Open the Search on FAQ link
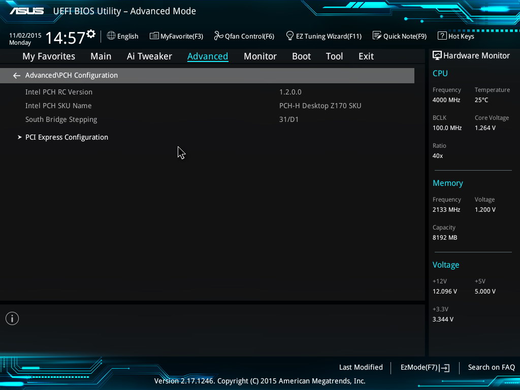The image size is (520, 390). coord(491,367)
